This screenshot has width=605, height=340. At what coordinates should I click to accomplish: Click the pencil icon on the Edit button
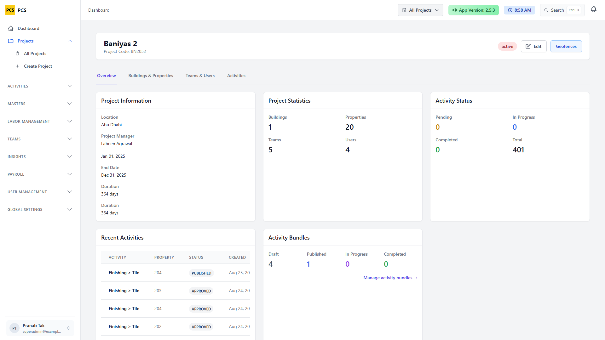(x=528, y=46)
